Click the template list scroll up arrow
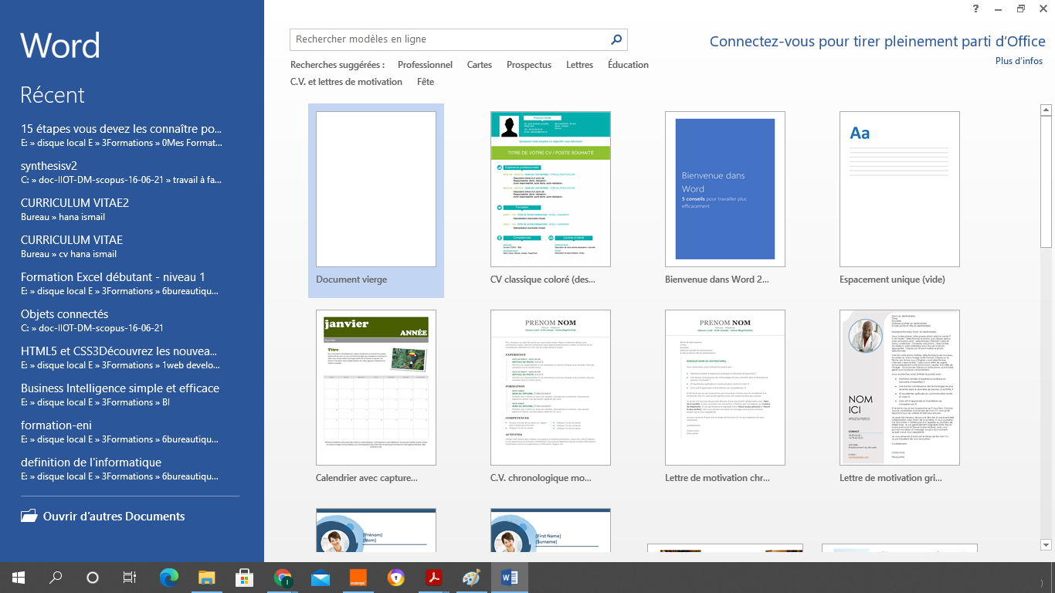The height and width of the screenshot is (593, 1055). coord(1047,110)
